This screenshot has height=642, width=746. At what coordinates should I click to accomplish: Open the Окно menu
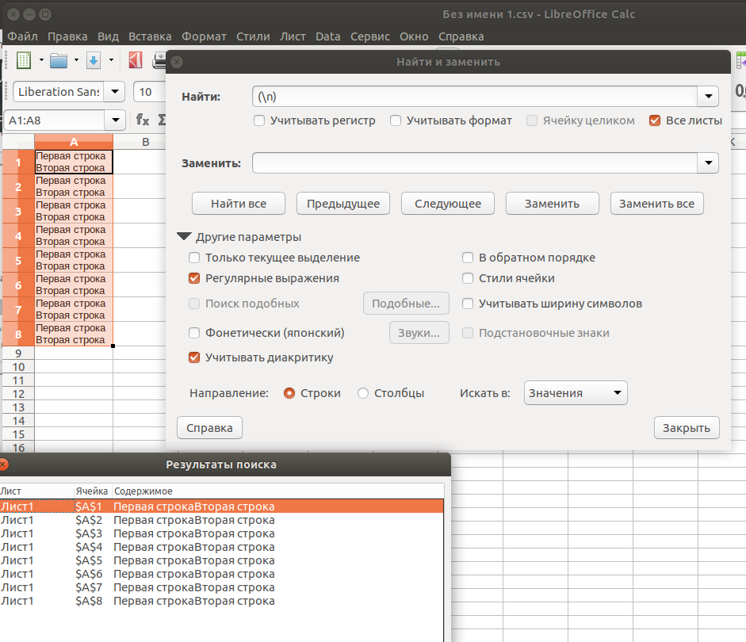point(414,36)
